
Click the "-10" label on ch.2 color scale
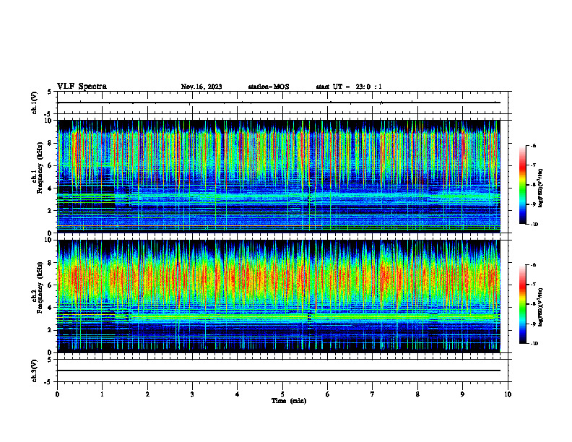point(534,344)
